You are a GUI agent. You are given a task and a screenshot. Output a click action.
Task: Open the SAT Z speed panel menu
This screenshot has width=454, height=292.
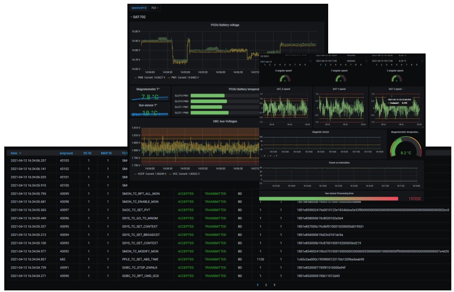397,89
